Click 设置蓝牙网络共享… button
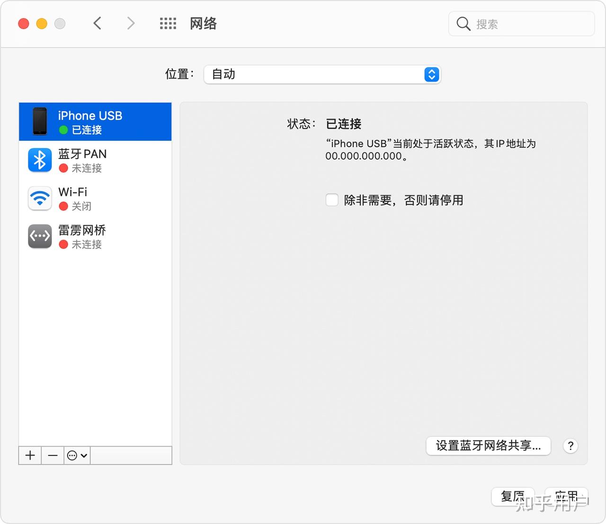Viewport: 606px width, 524px height. click(488, 446)
